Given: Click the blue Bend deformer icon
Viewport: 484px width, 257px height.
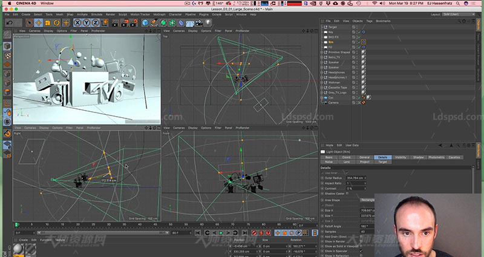Looking at the screenshot, I should [x=181, y=23].
